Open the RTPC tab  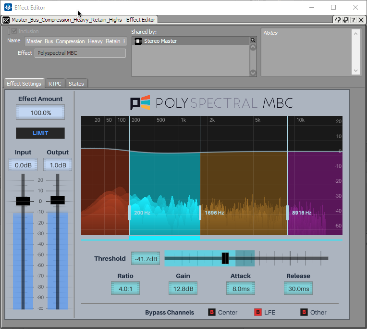(55, 84)
